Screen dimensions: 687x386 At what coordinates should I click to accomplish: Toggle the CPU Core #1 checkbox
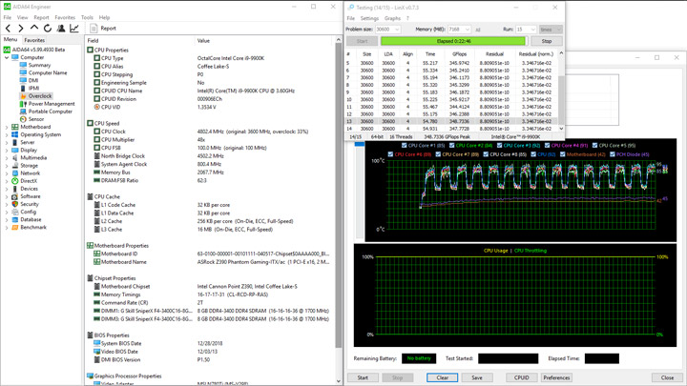[405, 146]
